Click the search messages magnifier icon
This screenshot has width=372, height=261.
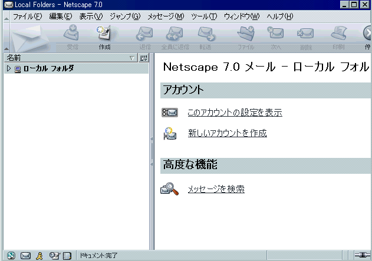[x=169, y=189]
